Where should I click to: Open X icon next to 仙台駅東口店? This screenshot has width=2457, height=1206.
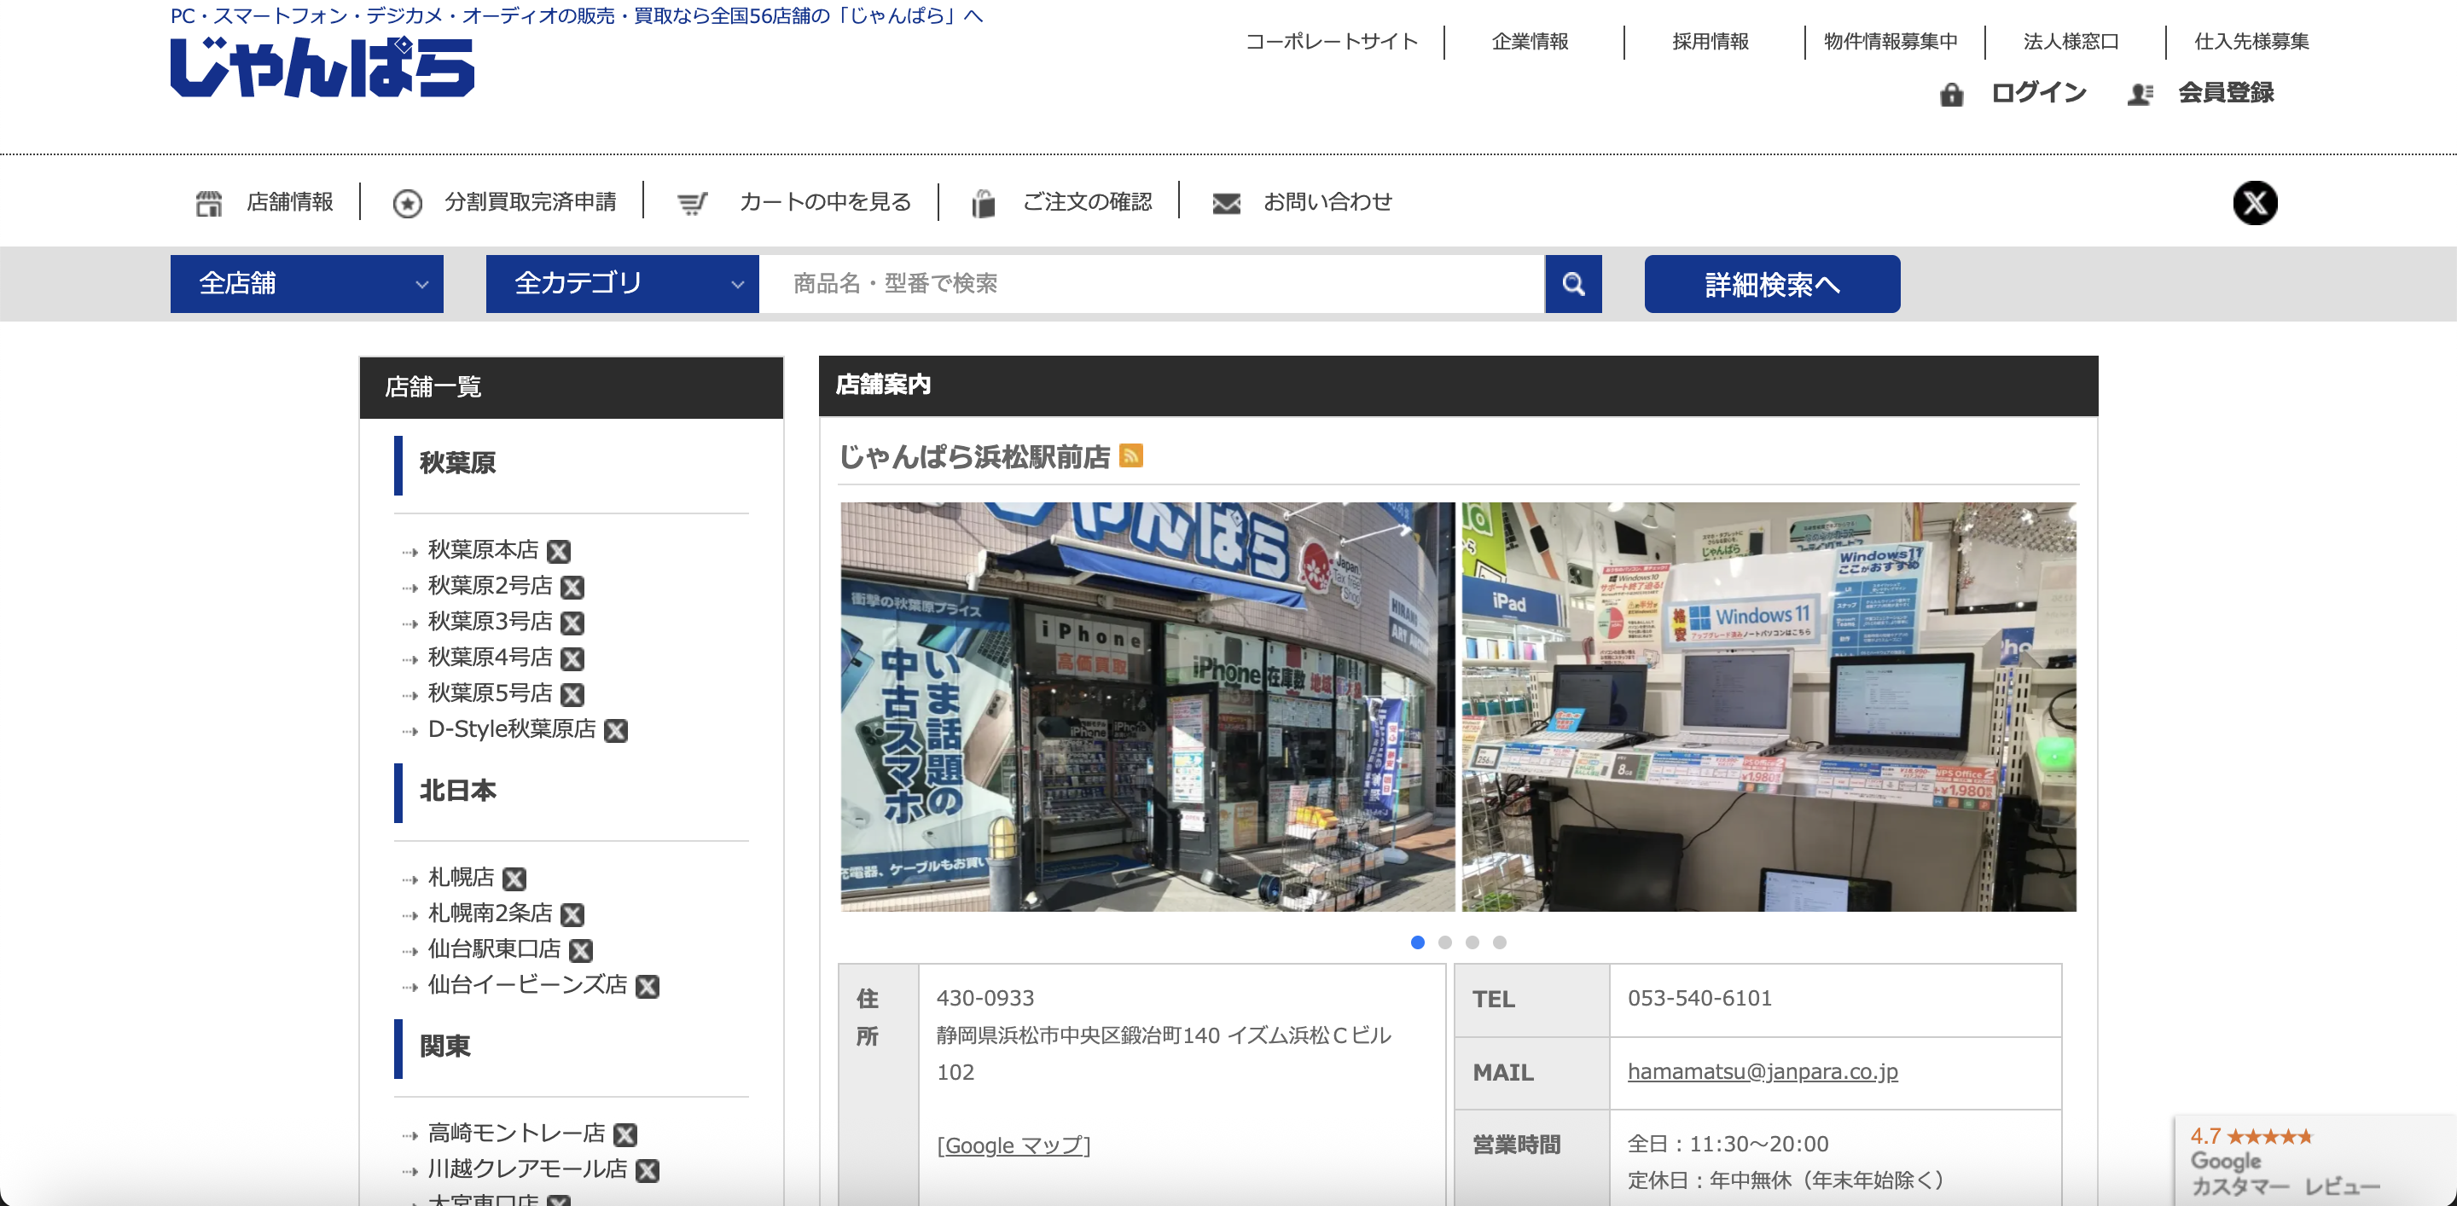click(581, 949)
